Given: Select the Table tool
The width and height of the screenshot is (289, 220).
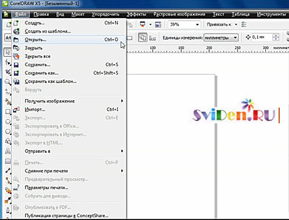Looking at the screenshot, I should (x=8, y=161).
